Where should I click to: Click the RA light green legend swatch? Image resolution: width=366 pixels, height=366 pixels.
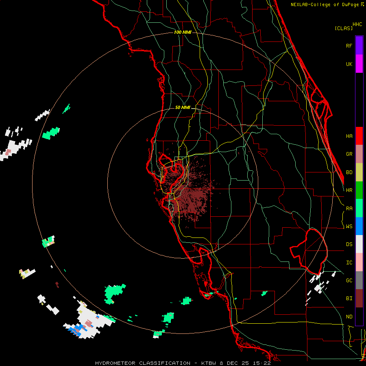(x=359, y=208)
